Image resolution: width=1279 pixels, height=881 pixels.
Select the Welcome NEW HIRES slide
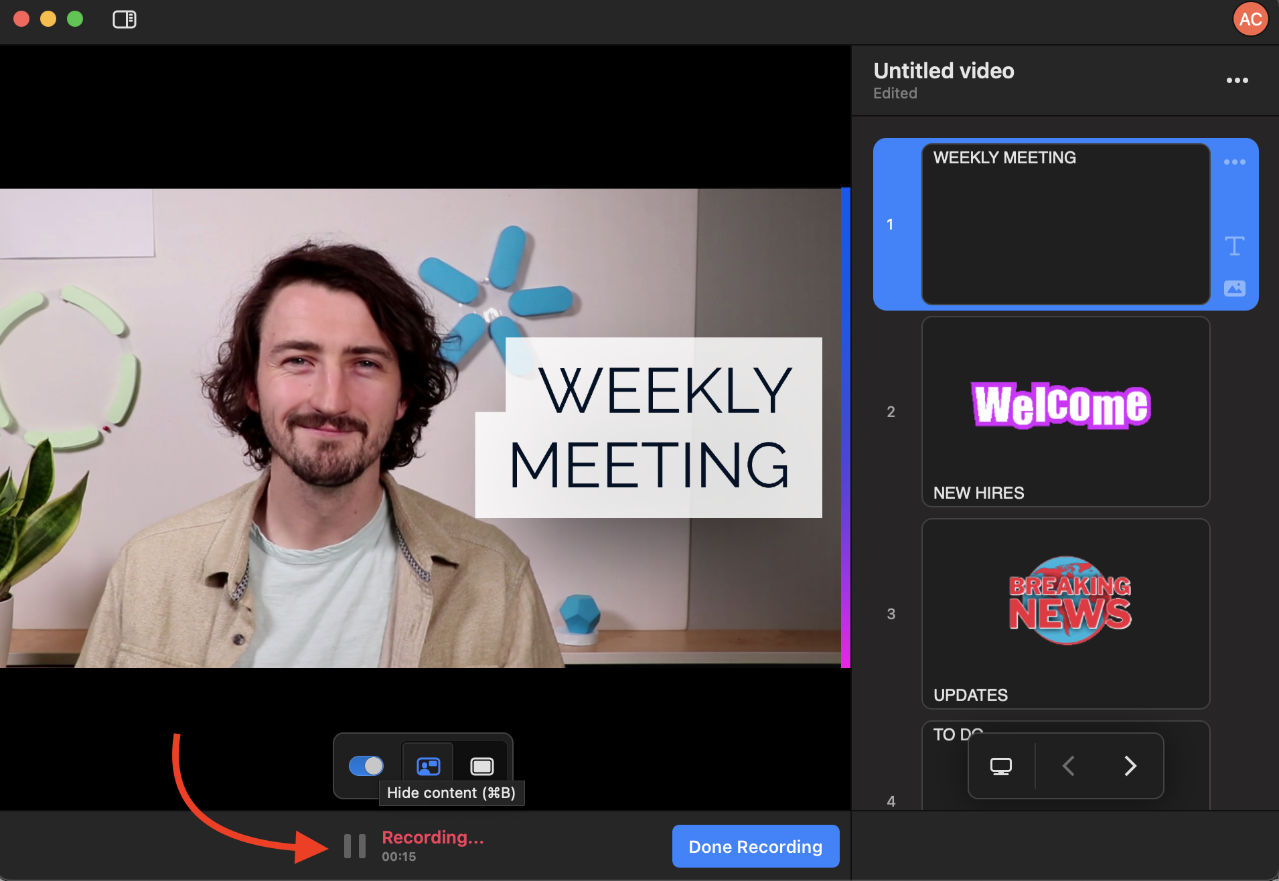point(1065,412)
